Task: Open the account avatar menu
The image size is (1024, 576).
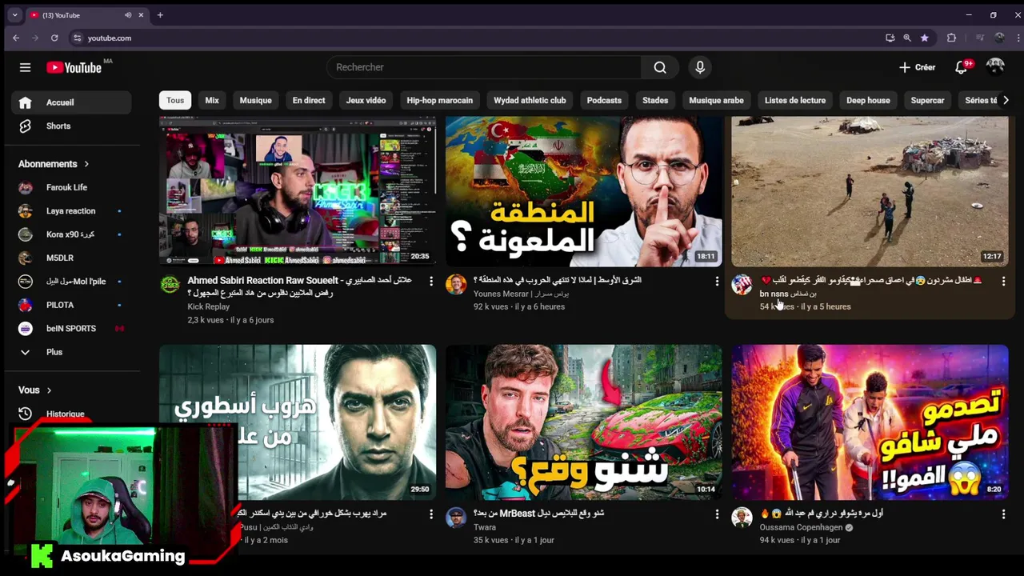Action: click(x=995, y=67)
